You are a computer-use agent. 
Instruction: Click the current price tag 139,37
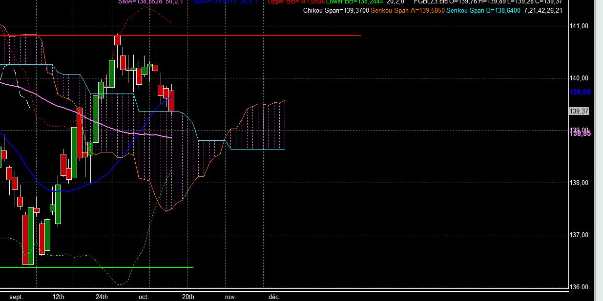[x=579, y=112]
